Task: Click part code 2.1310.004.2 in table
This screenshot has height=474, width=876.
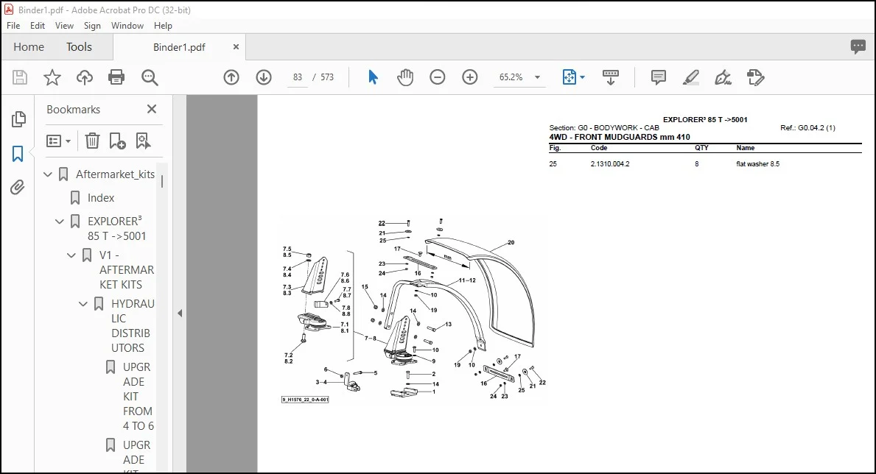Action: pos(609,164)
